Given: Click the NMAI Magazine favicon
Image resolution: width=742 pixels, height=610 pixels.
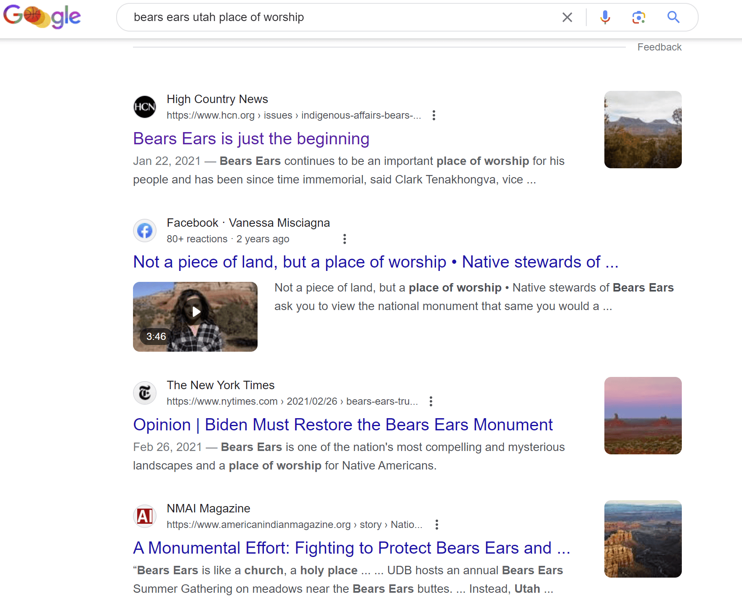Looking at the screenshot, I should (x=145, y=516).
